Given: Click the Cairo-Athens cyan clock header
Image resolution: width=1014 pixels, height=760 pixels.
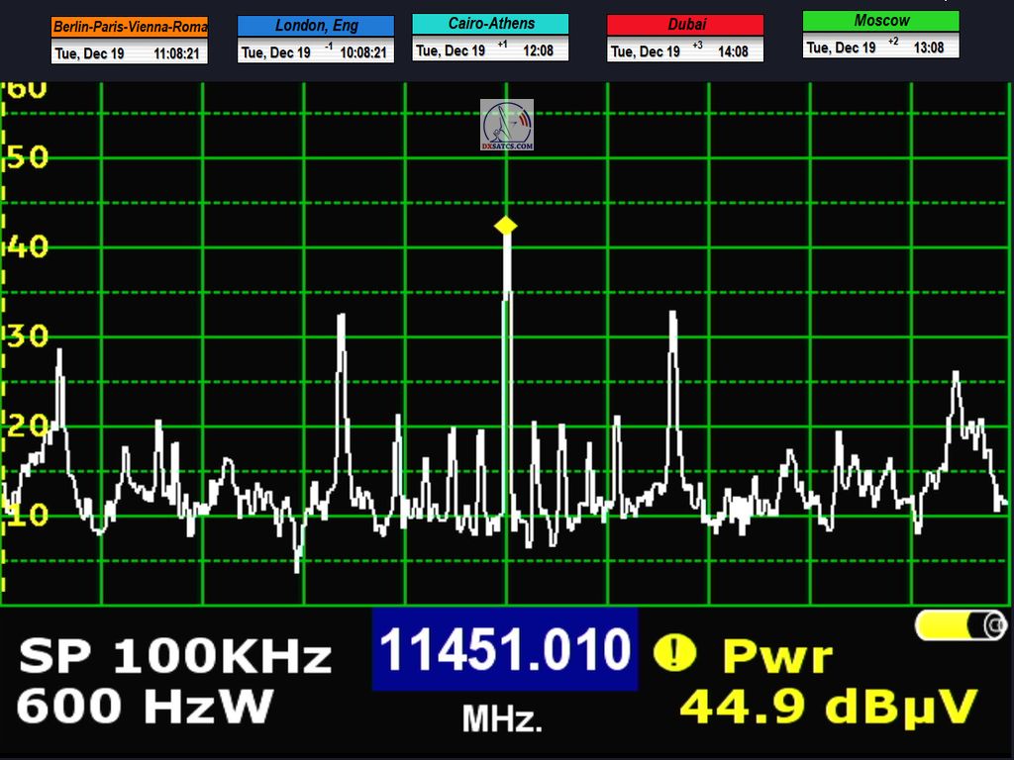Looking at the screenshot, I should (x=490, y=24).
